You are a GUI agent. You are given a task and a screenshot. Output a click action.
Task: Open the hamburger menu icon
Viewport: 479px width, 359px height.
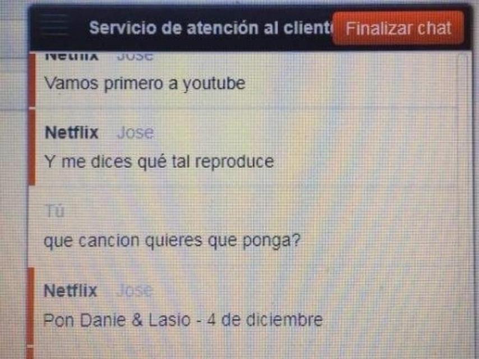(x=54, y=26)
